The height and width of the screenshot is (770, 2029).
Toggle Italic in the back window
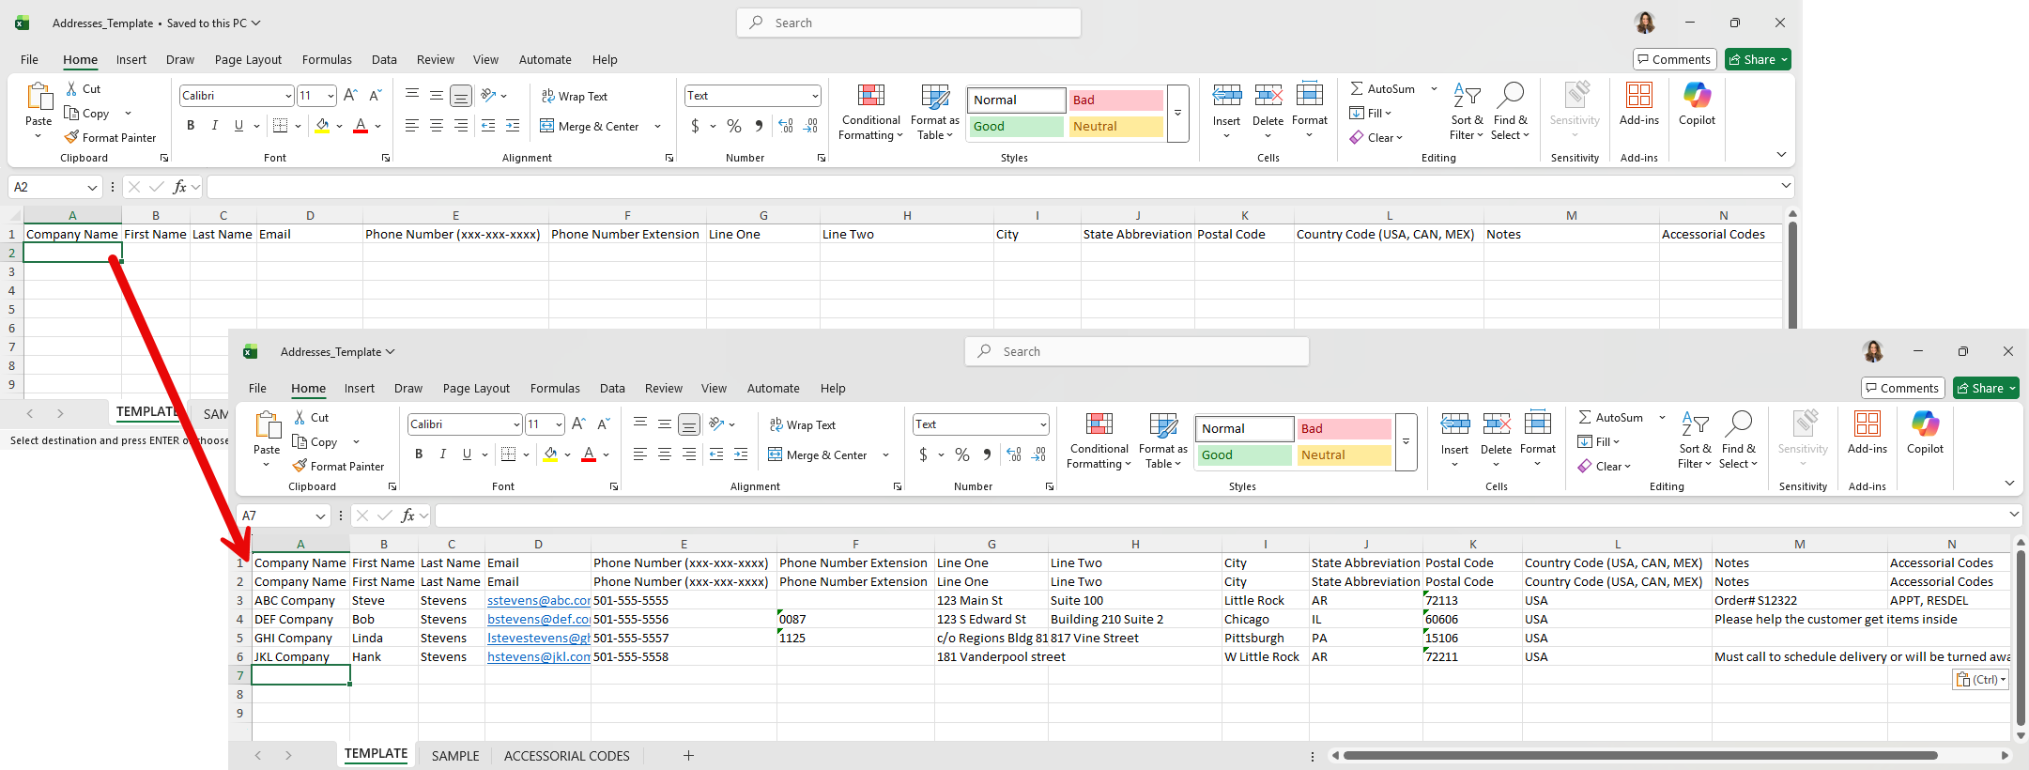click(x=215, y=126)
